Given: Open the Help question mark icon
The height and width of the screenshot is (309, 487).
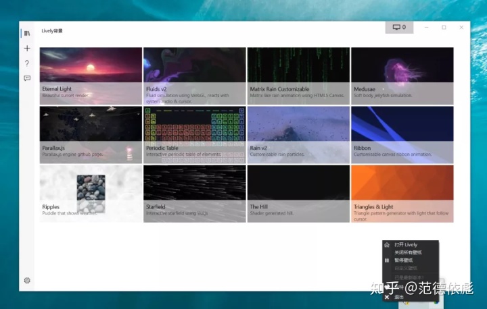Looking at the screenshot, I should [x=27, y=63].
